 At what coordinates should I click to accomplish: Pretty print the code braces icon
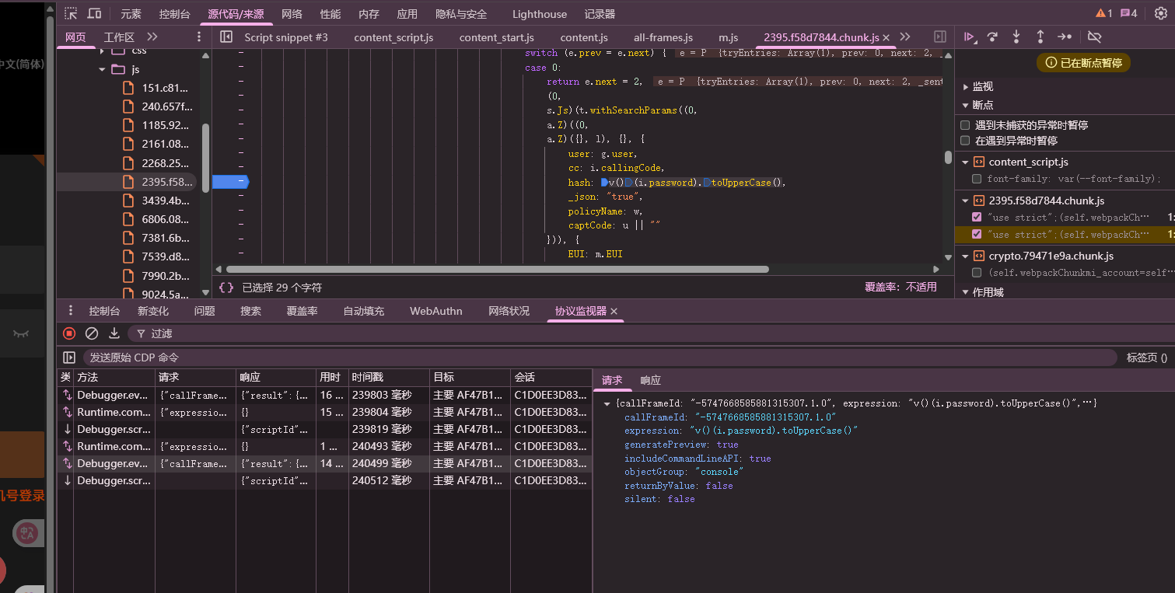pos(226,287)
